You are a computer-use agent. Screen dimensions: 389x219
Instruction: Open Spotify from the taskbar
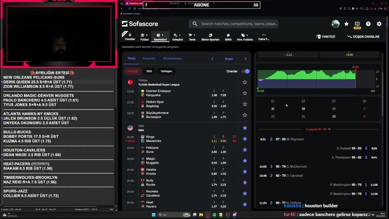[x=214, y=215]
